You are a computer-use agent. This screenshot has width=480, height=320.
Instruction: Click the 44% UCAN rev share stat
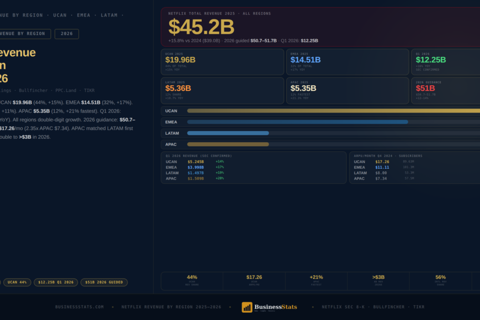(x=192, y=280)
